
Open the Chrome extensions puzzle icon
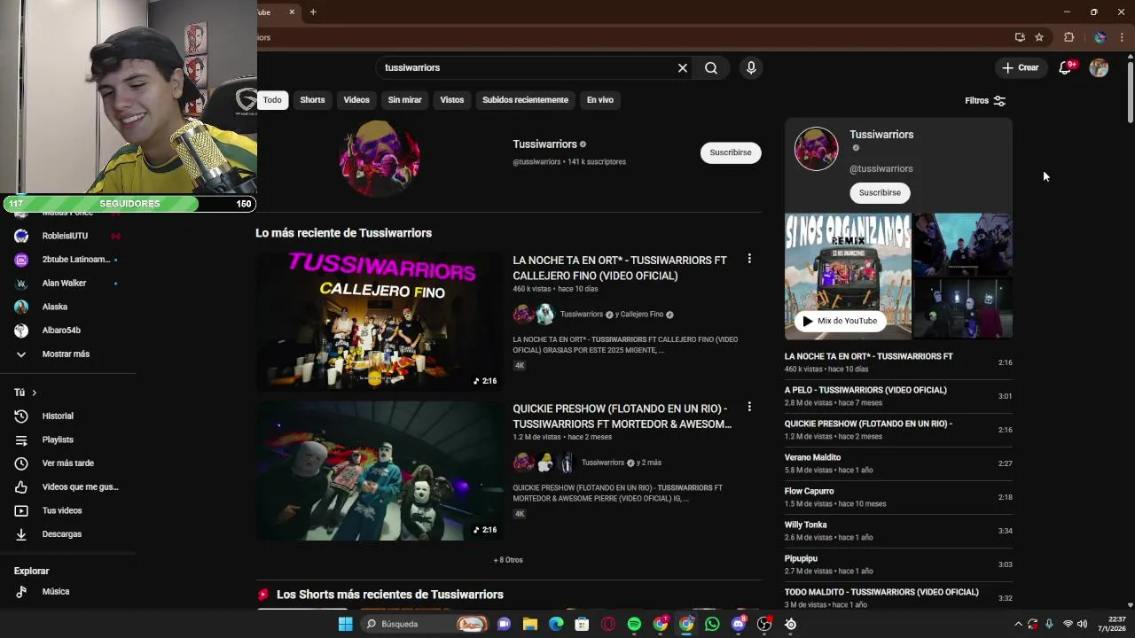[1068, 37]
